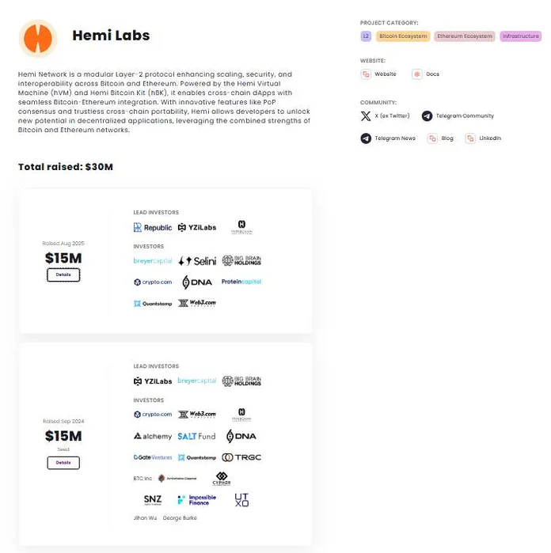
Task: Click the Selini investor logo
Action: click(197, 261)
